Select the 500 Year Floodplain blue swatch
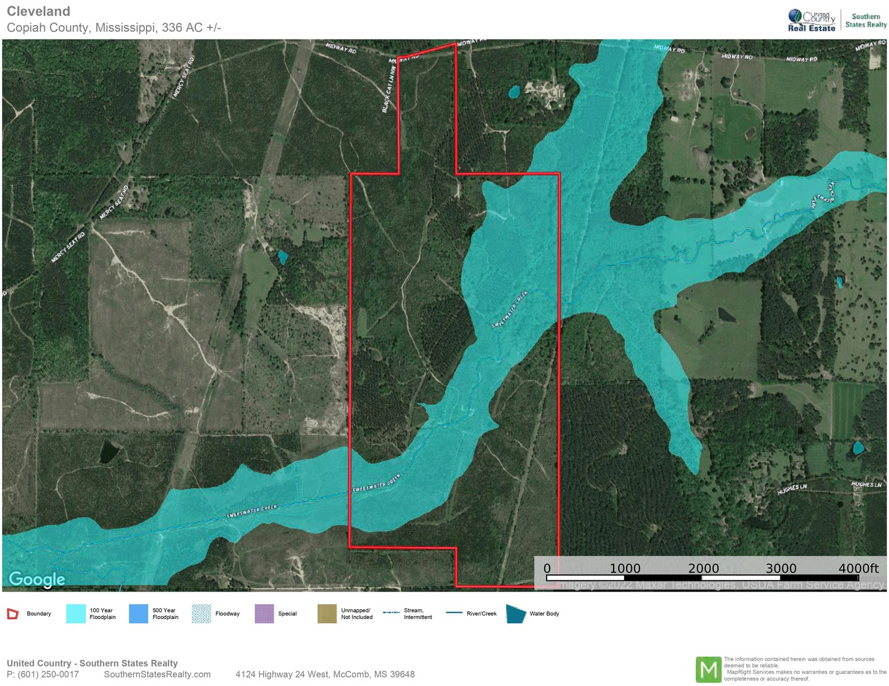The width and height of the screenshot is (889, 686). pyautogui.click(x=139, y=614)
